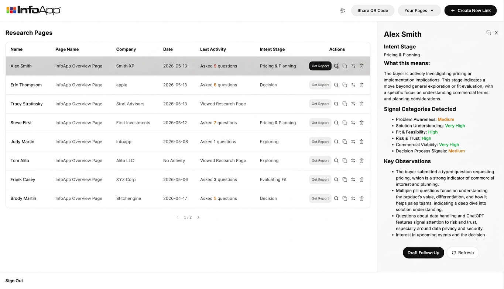504x289 pixels.
Task: Trash icon in Judy Martin row
Action: pos(361,142)
